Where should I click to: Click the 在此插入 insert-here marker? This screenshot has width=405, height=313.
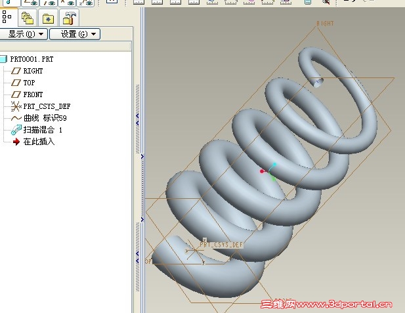[x=34, y=142]
